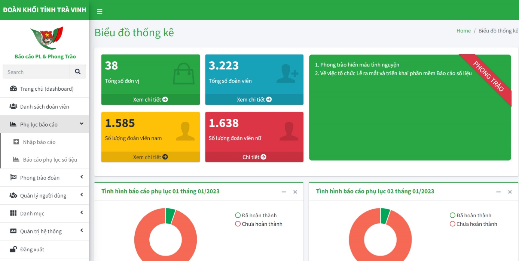This screenshot has height=261, width=519.
Task: Click the hamburger menu icon in header
Action: point(100,11)
